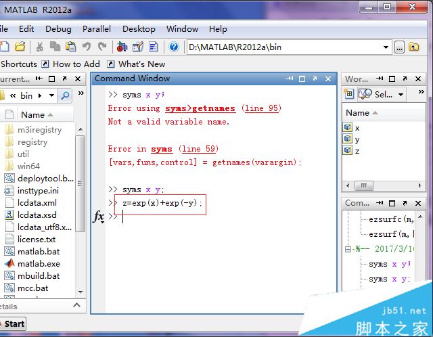This screenshot has height=337, width=433.
Task: Open a file with the folder icon
Action: [20, 47]
